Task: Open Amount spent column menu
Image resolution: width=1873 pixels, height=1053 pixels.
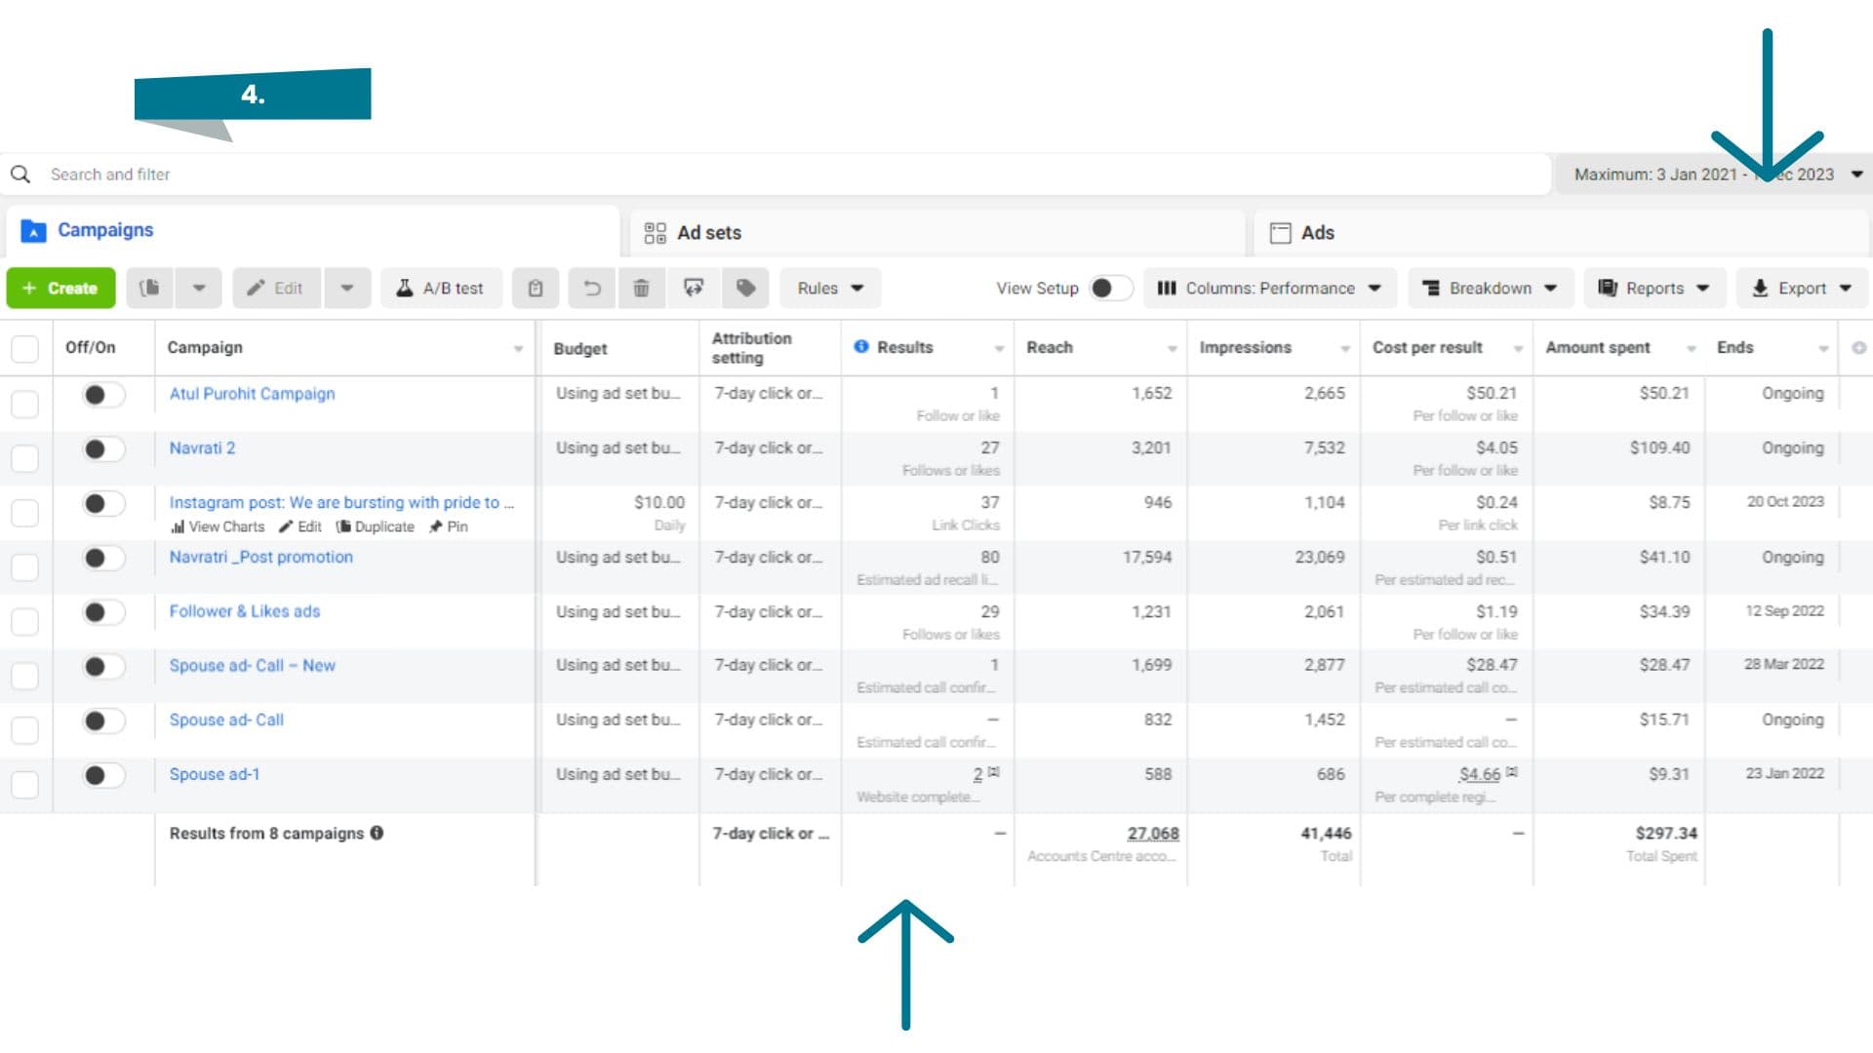Action: (x=1692, y=349)
